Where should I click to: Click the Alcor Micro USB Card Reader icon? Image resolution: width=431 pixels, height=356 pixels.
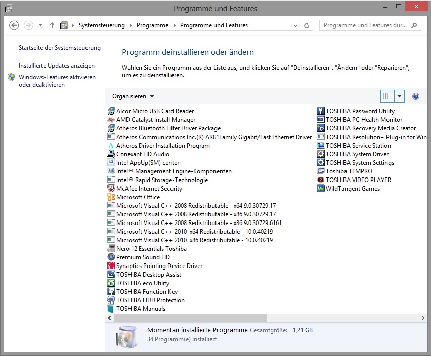tap(111, 111)
